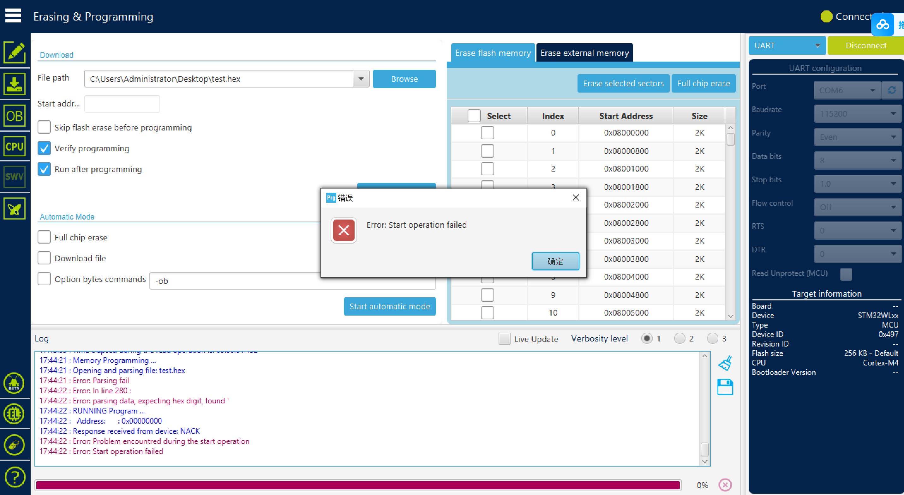Image resolution: width=904 pixels, height=495 pixels.
Task: Refresh the COM port list
Action: pyautogui.click(x=892, y=90)
